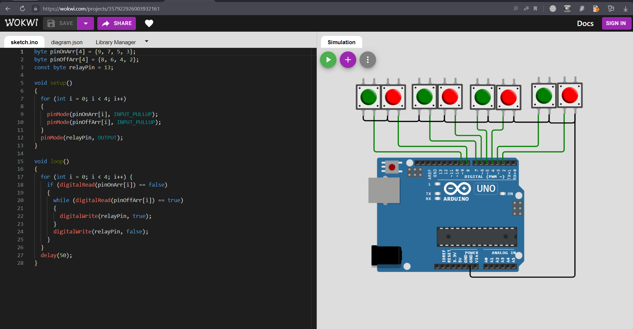
Task: Open the diagram.json tab
Action: pyautogui.click(x=67, y=42)
